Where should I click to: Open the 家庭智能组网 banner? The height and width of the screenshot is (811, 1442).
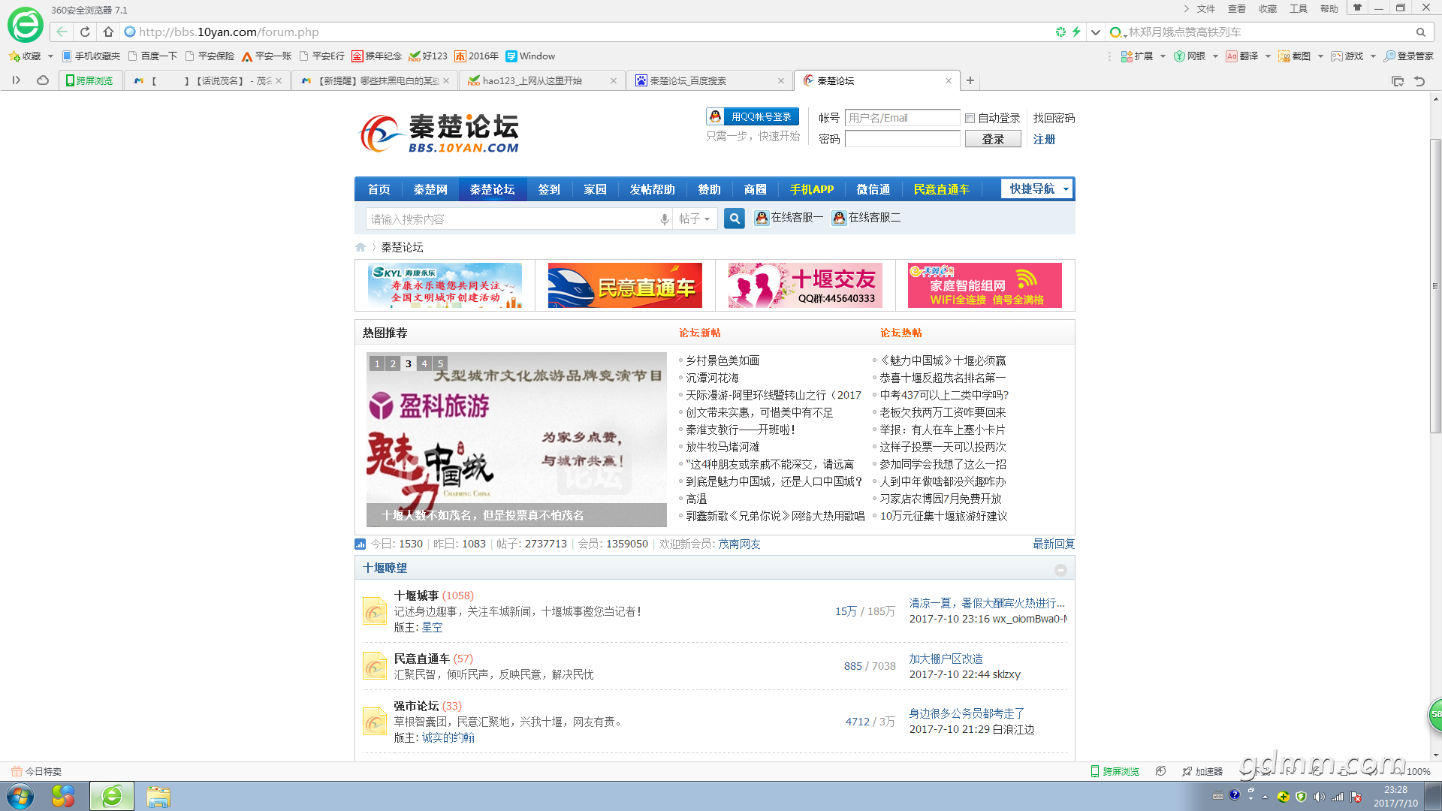pos(985,285)
